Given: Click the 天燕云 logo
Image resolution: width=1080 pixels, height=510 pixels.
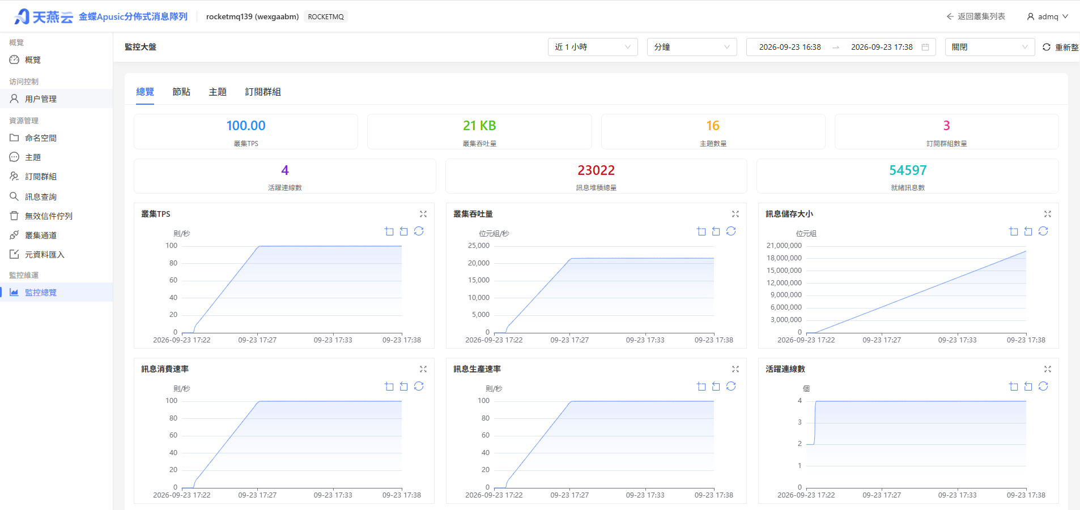Looking at the screenshot, I should point(44,16).
